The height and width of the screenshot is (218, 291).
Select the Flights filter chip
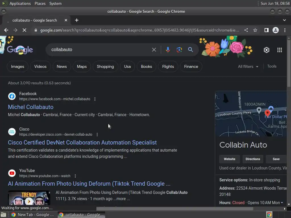(x=168, y=66)
